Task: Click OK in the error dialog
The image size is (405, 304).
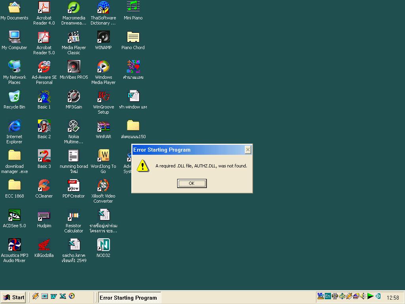Action: click(x=192, y=183)
